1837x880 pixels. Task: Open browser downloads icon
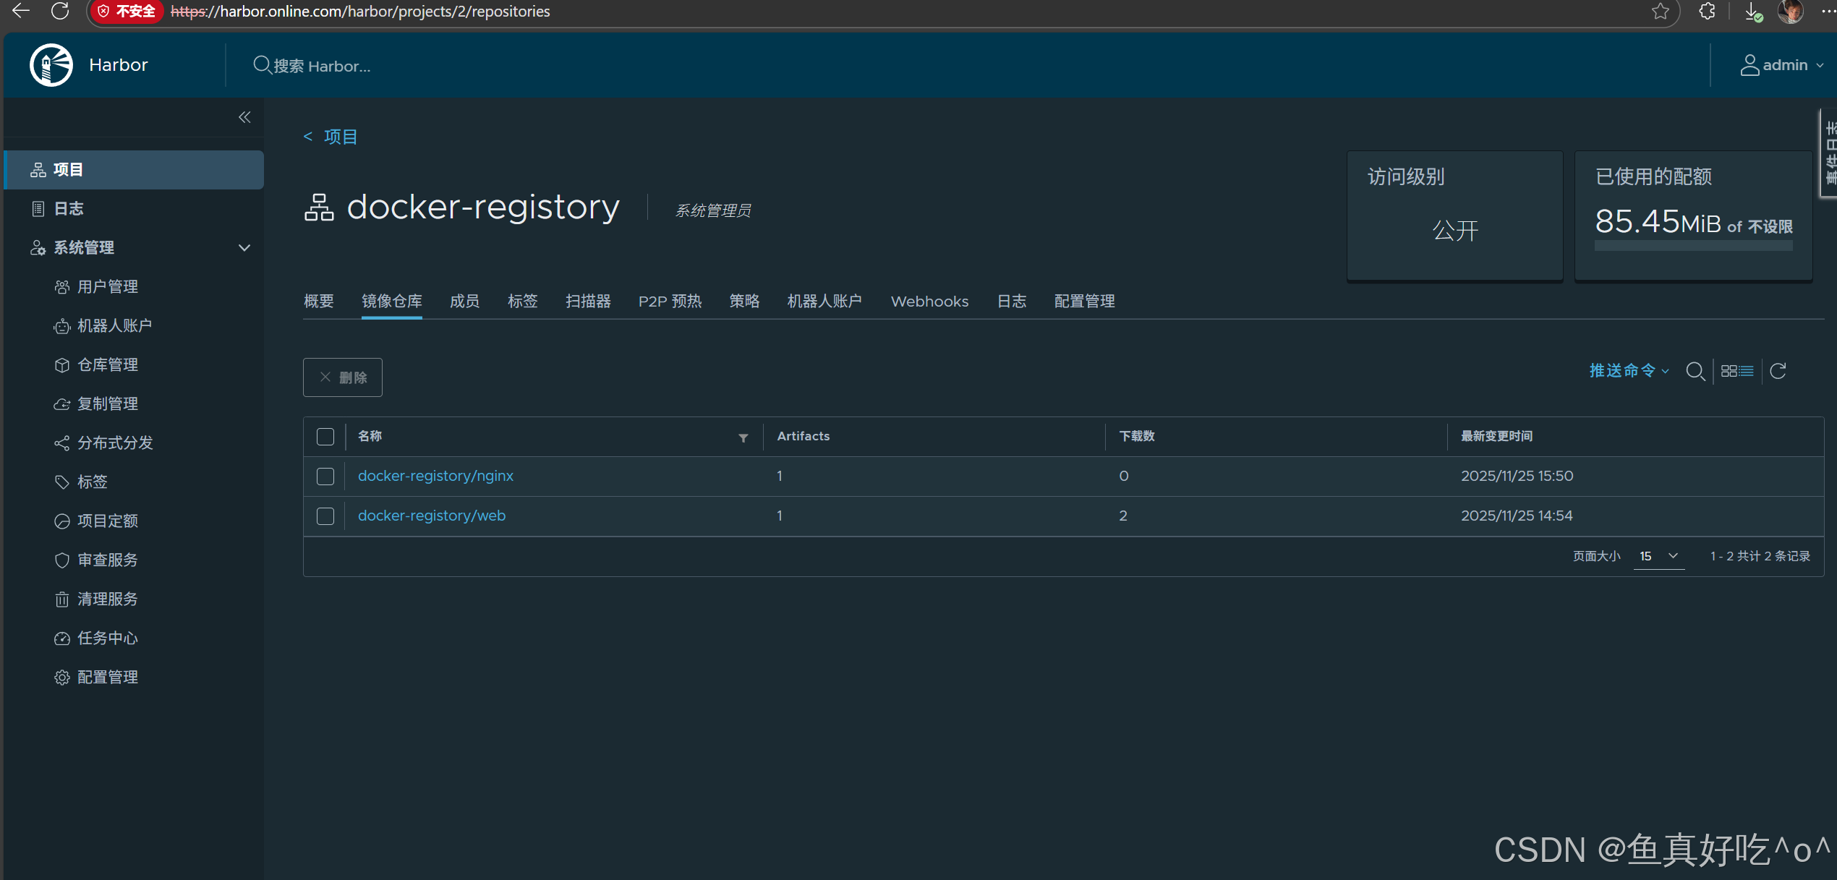[x=1753, y=12]
